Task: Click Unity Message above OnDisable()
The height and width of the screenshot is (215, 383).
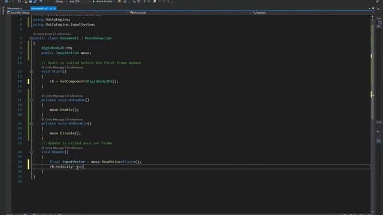Action: pyautogui.click(x=53, y=119)
